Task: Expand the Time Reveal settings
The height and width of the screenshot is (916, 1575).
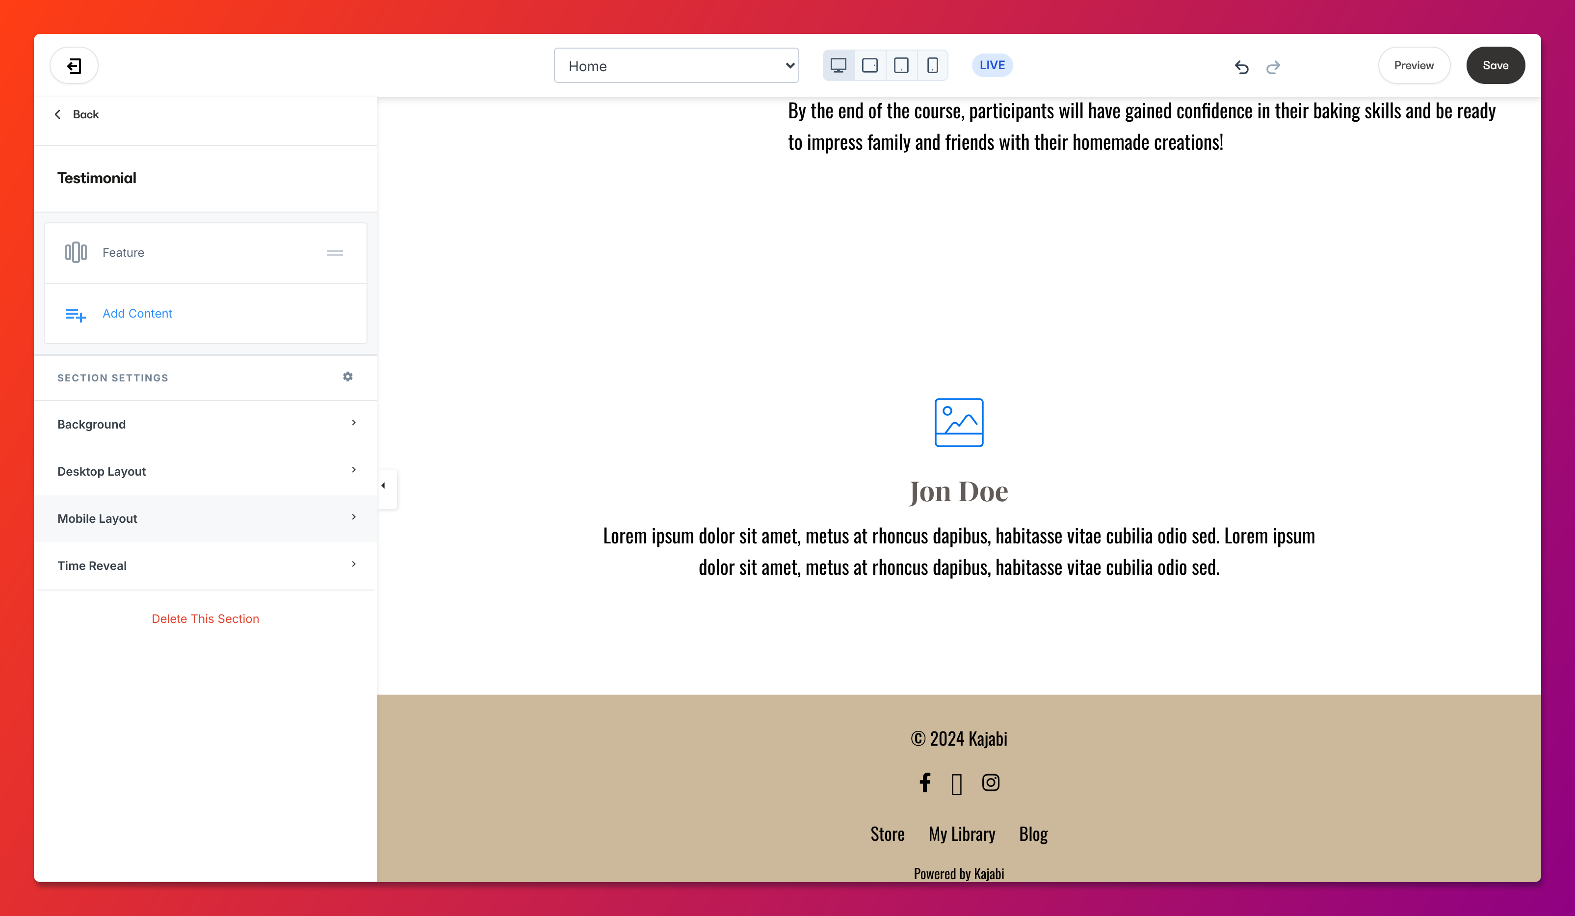Action: click(x=205, y=565)
